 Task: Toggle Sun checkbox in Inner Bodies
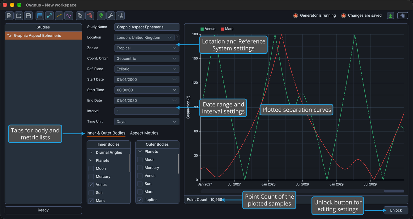tap(91, 193)
